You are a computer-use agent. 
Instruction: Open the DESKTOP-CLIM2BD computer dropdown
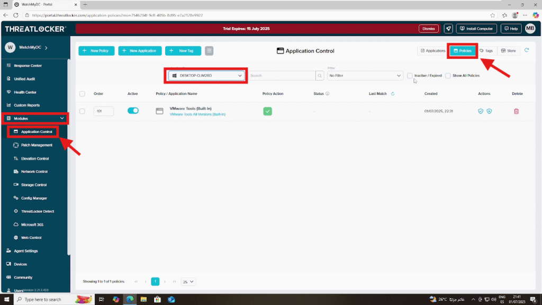point(206,76)
